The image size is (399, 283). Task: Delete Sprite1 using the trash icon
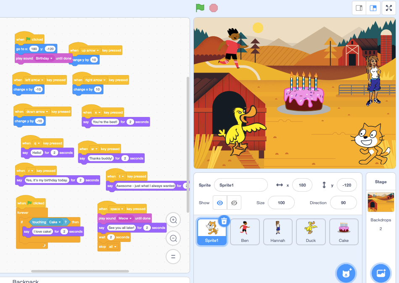click(x=224, y=221)
